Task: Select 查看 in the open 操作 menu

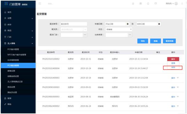Action: [x=173, y=63]
